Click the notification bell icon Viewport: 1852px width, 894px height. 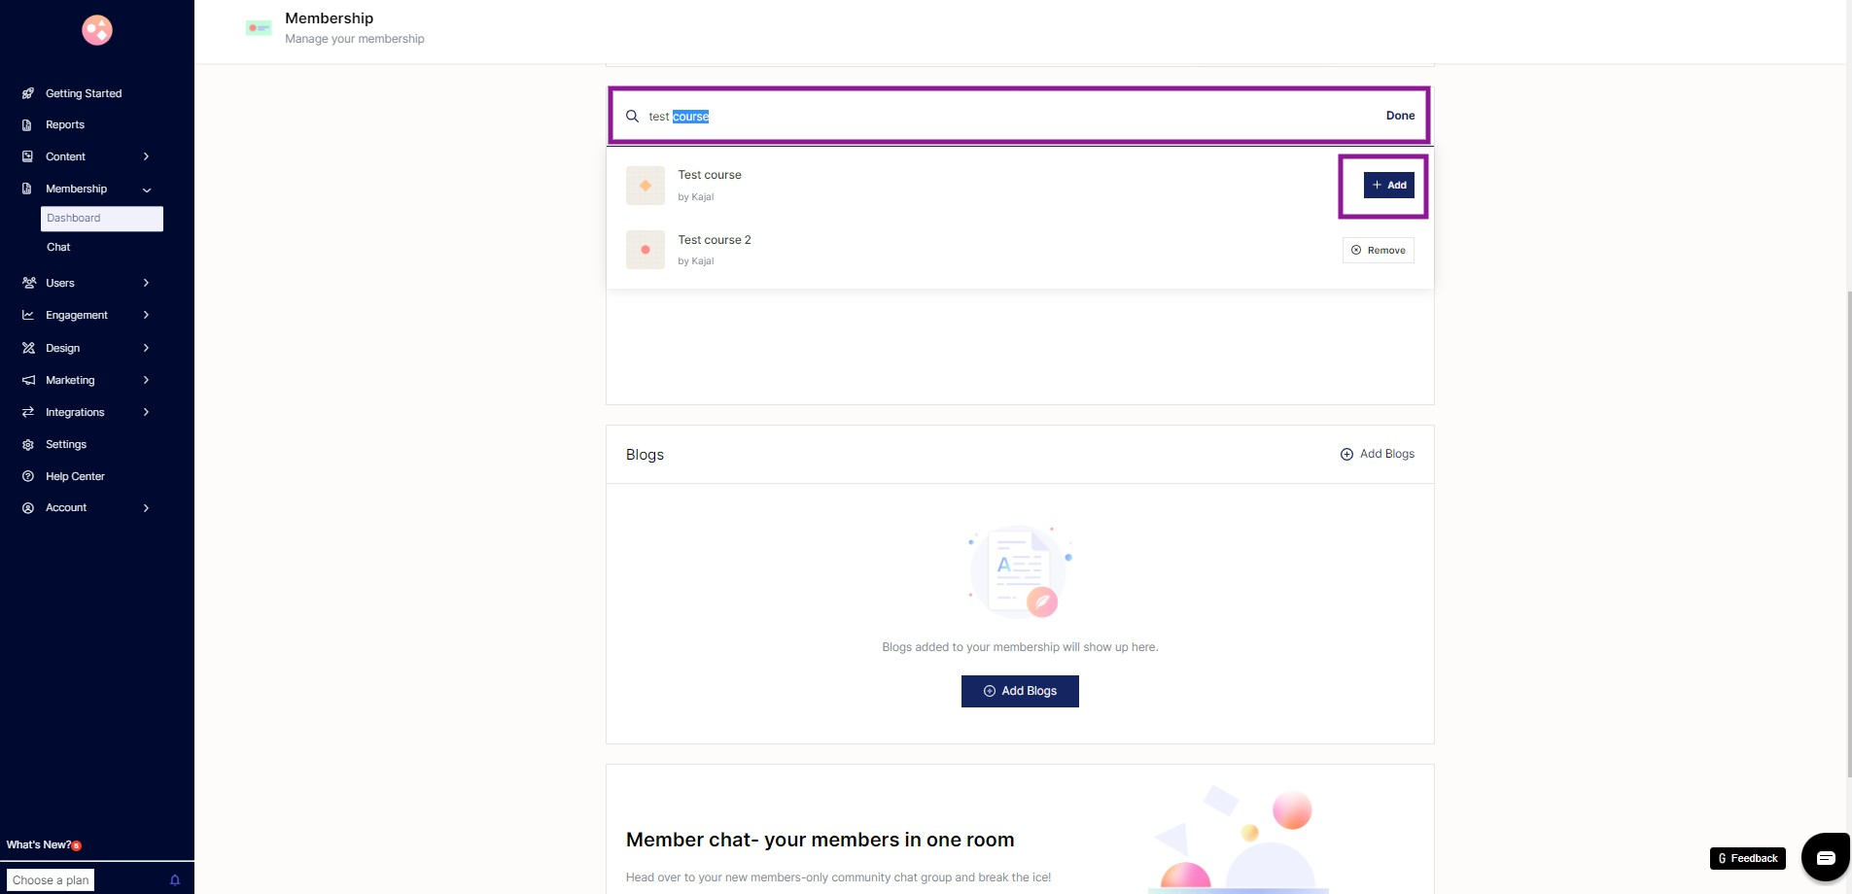(x=175, y=880)
